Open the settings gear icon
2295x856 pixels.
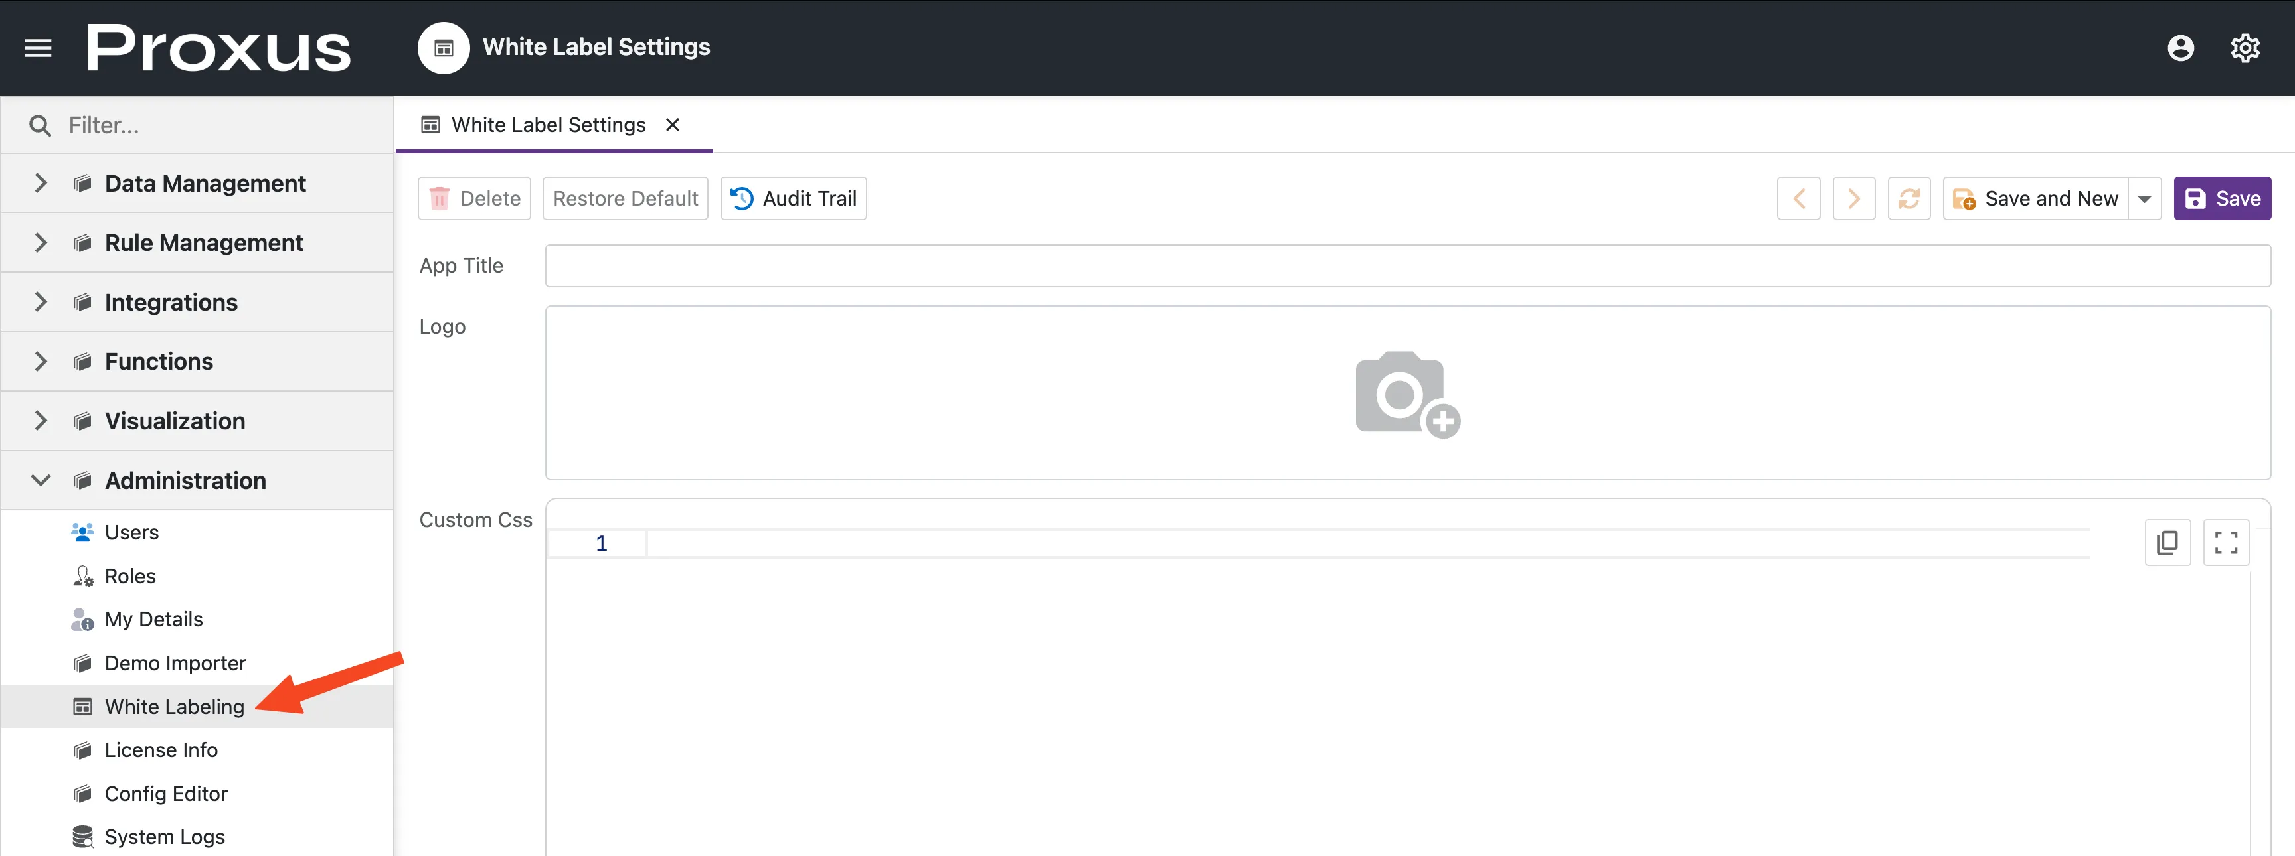pos(2245,48)
